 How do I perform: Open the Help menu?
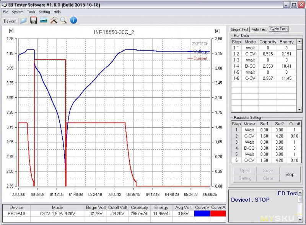(x=57, y=12)
